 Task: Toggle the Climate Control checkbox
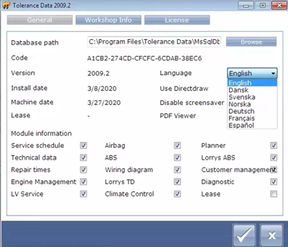pos(177,194)
